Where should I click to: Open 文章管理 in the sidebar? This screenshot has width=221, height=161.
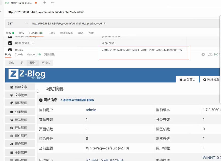[x=20, y=95]
